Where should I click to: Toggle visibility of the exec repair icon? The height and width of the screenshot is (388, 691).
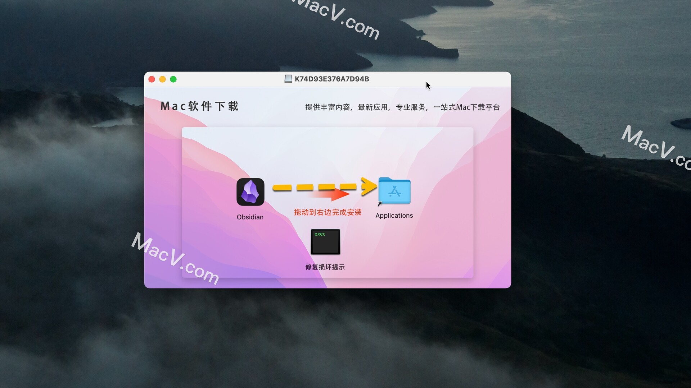(326, 242)
